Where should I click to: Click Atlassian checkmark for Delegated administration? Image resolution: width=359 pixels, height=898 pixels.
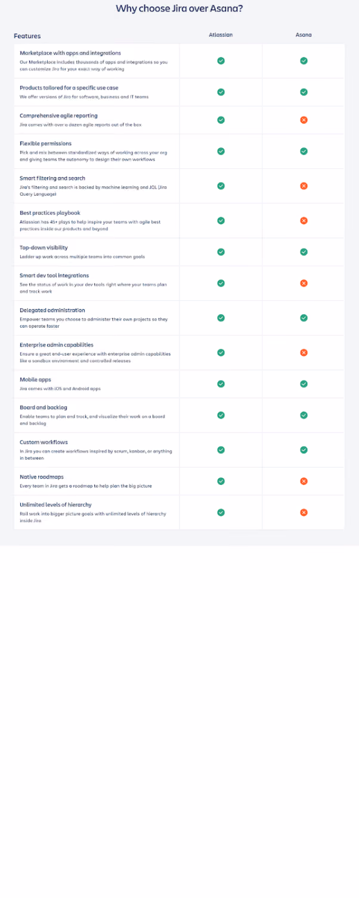pyautogui.click(x=221, y=318)
